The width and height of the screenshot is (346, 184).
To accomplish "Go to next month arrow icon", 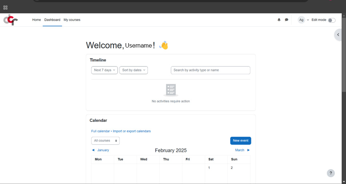I will pyautogui.click(x=249, y=150).
